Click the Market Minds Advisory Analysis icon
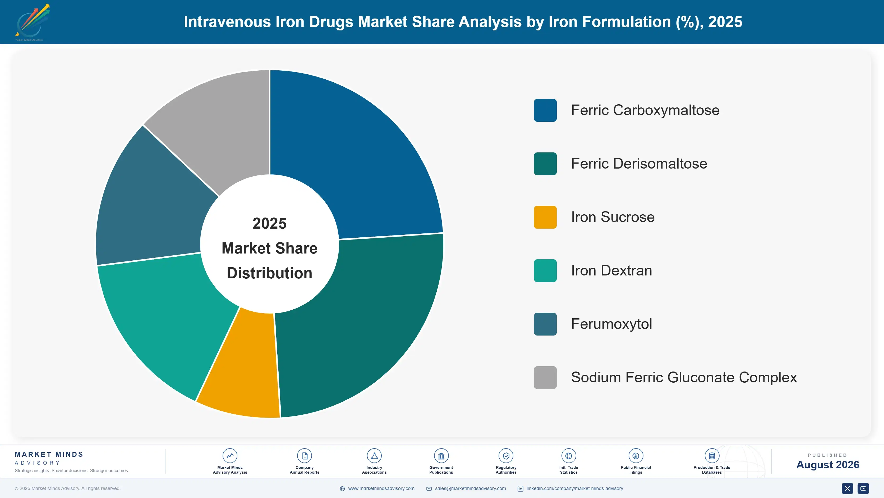 tap(230, 456)
